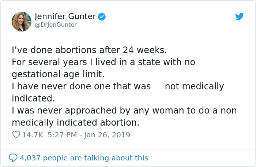Click the Jan 26, 2019 date

click(107, 135)
